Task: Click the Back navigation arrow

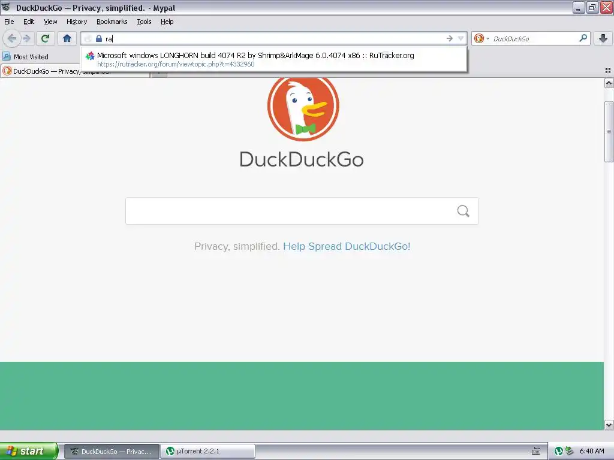Action: point(12,38)
